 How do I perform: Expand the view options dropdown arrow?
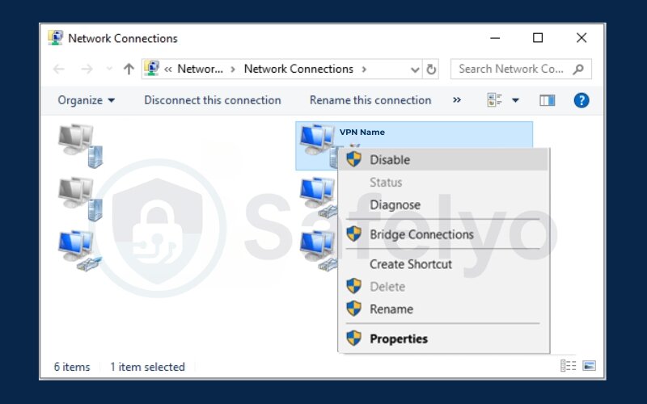click(516, 101)
